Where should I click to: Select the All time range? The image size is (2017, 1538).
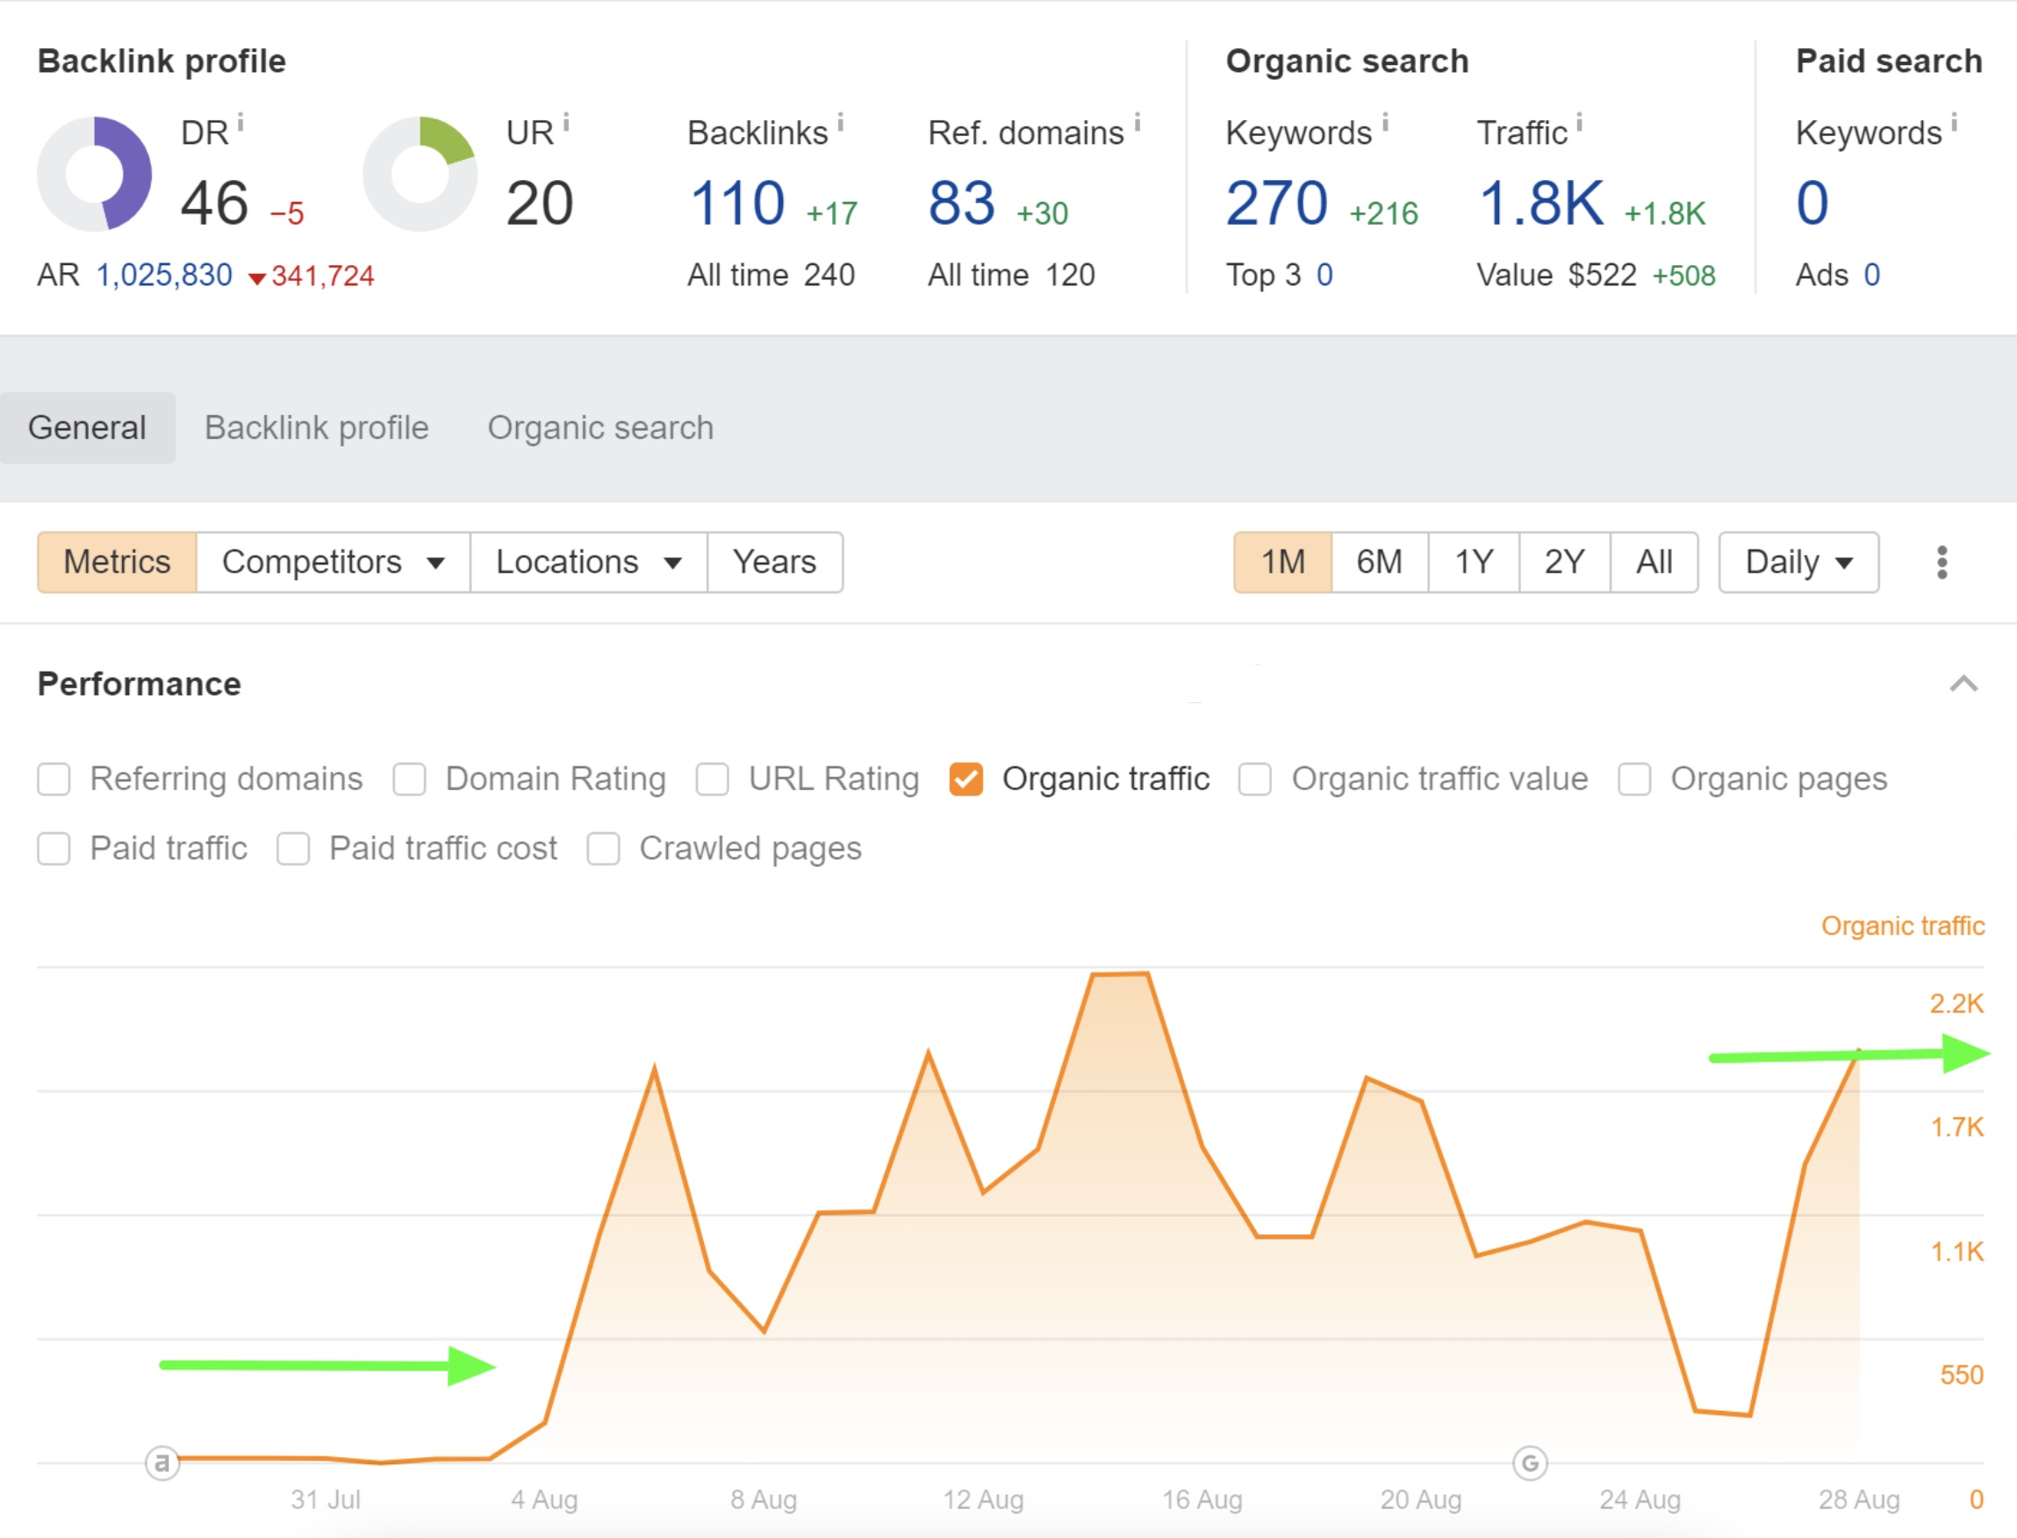[x=1654, y=562]
